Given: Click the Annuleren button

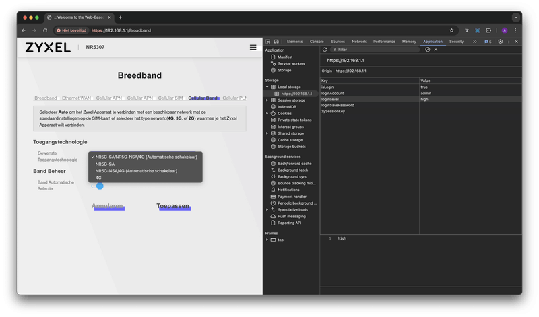Looking at the screenshot, I should (107, 207).
